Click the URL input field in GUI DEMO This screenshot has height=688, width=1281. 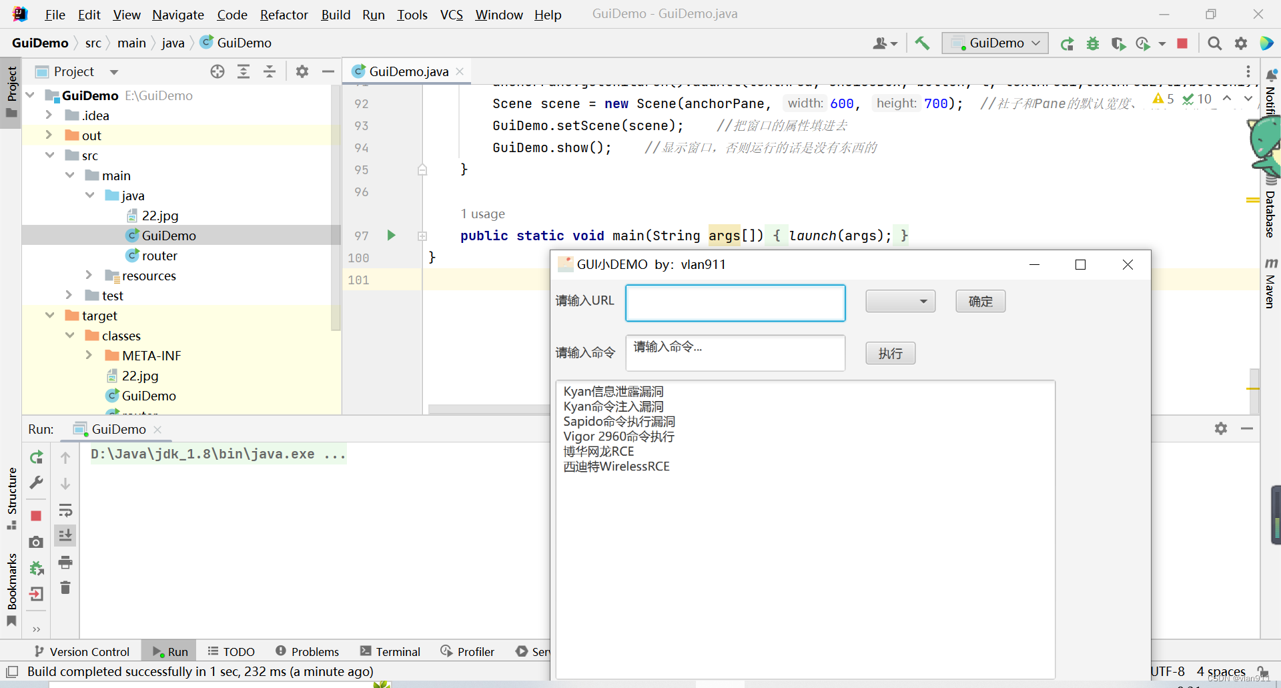pos(735,303)
